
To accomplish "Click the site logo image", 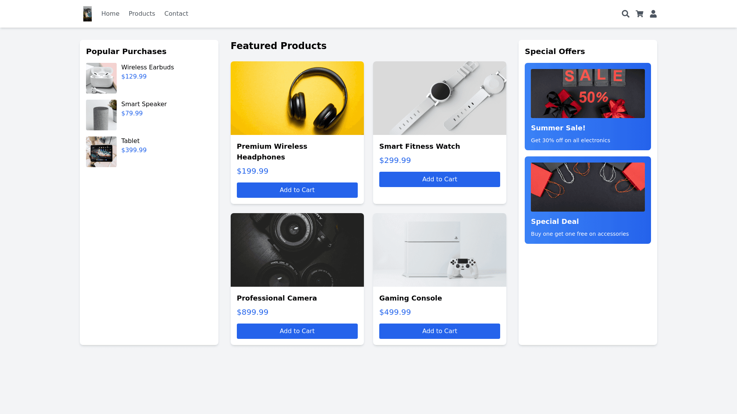I will pyautogui.click(x=88, y=14).
